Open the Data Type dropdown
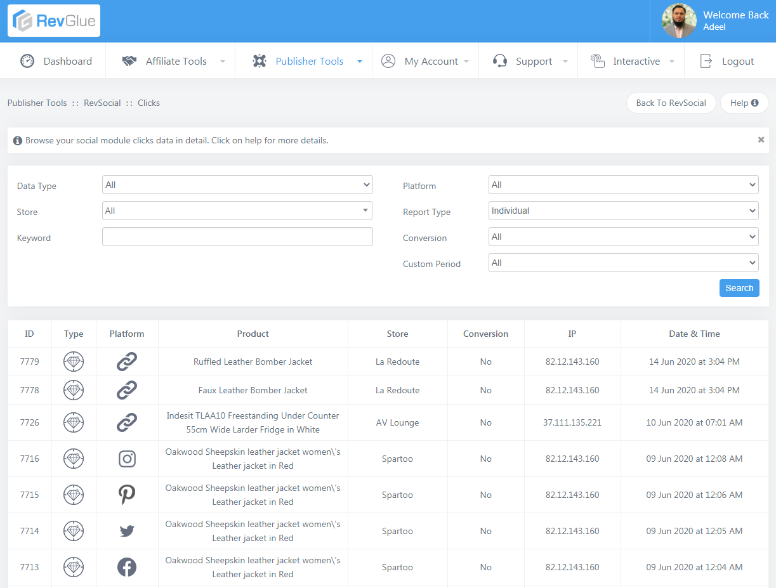Screen dimensions: 776x588 [x=237, y=185]
